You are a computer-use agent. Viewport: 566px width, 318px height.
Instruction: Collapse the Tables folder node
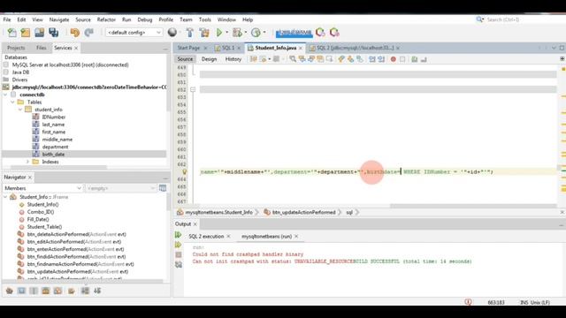click(x=12, y=102)
